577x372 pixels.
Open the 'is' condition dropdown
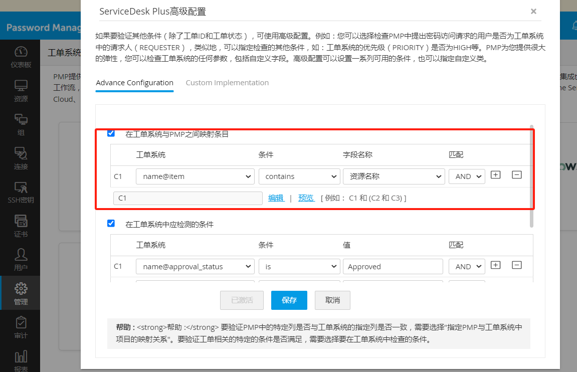pyautogui.click(x=299, y=267)
